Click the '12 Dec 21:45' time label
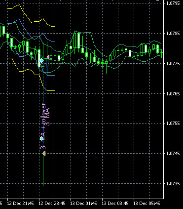 coord(20,204)
